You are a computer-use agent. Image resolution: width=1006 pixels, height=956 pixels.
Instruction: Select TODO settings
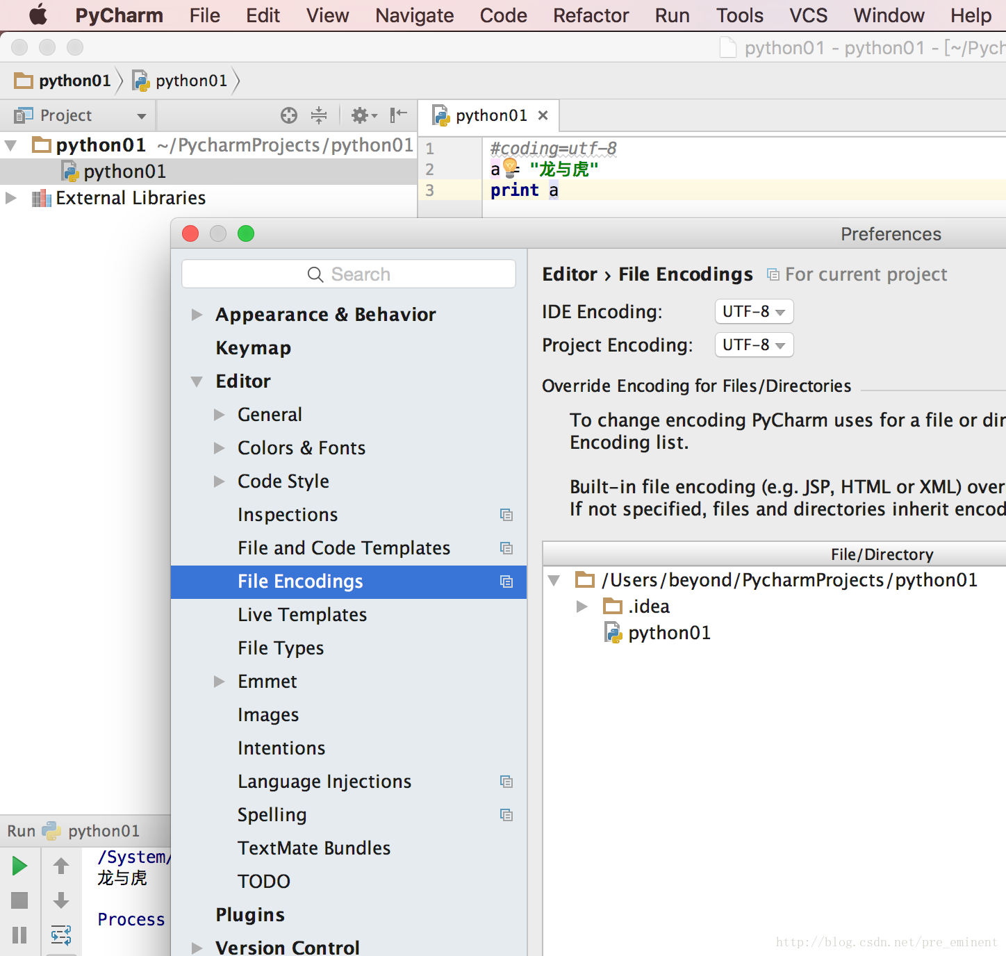tap(264, 882)
